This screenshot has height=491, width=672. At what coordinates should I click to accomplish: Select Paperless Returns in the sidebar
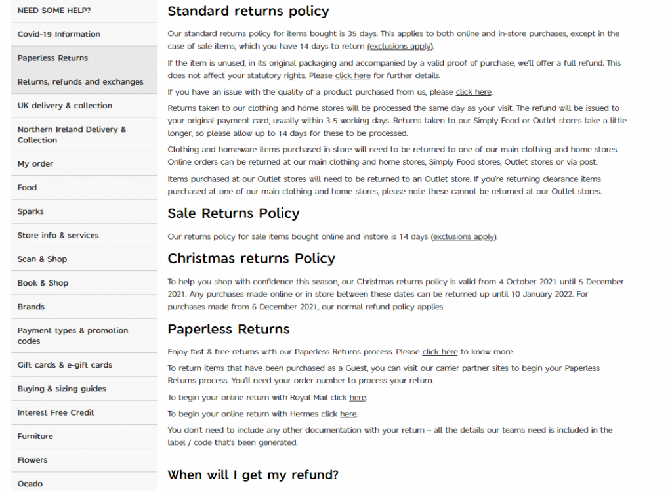click(x=52, y=58)
